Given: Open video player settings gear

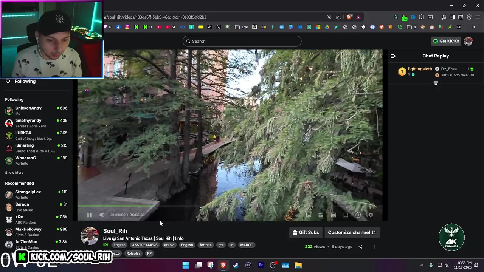Looking at the screenshot, I should coord(371,215).
